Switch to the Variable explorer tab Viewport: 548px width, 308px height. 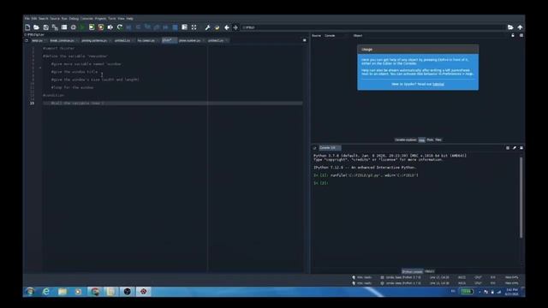point(405,139)
